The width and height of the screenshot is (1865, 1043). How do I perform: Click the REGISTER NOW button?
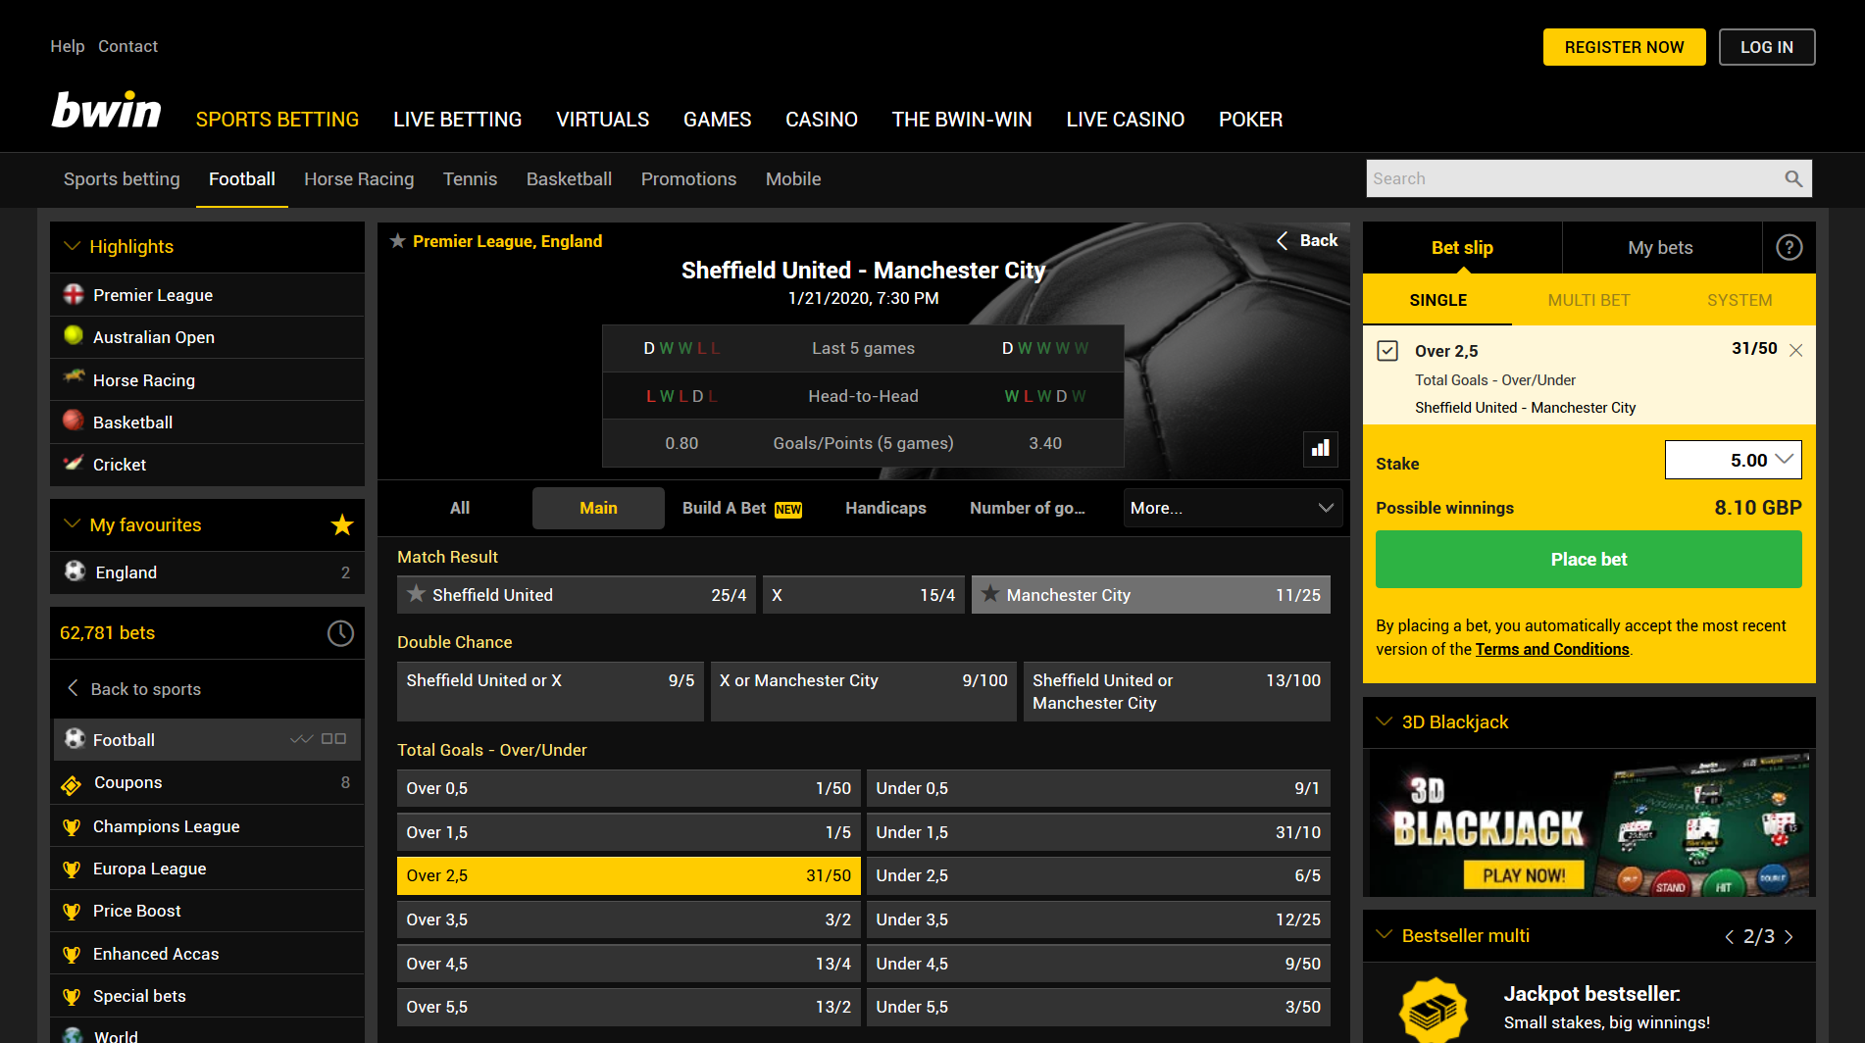point(1624,47)
